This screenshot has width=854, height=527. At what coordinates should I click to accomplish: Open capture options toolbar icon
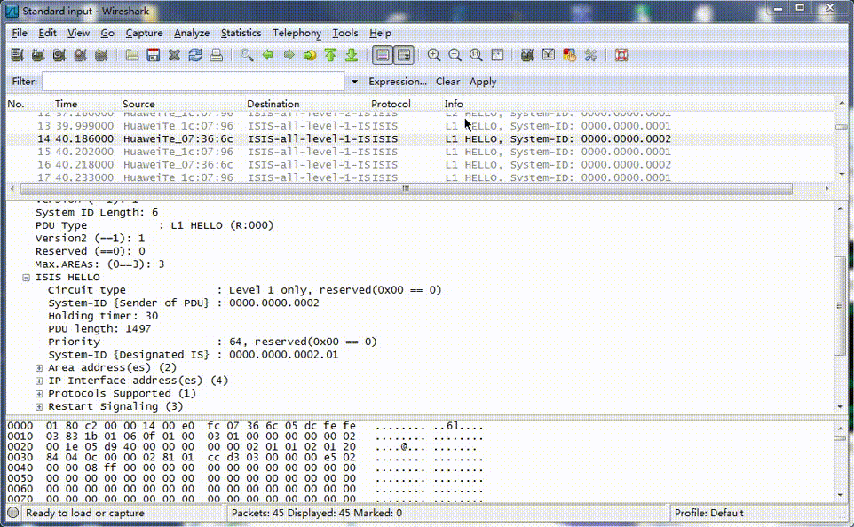pyautogui.click(x=37, y=55)
